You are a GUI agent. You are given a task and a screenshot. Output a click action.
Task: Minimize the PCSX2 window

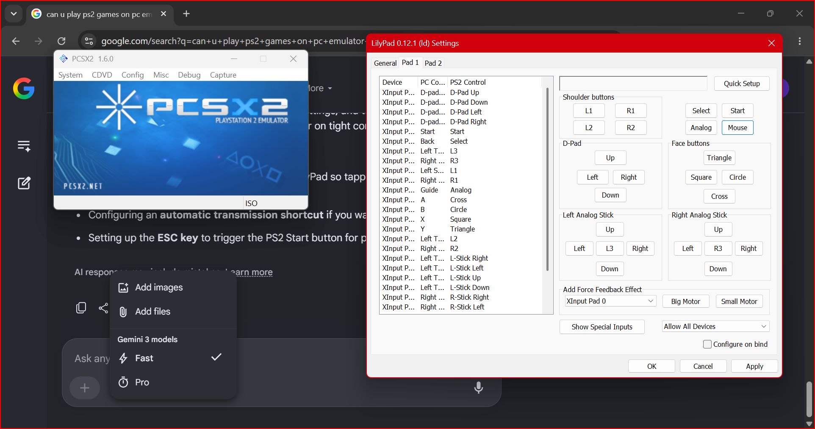coord(233,59)
